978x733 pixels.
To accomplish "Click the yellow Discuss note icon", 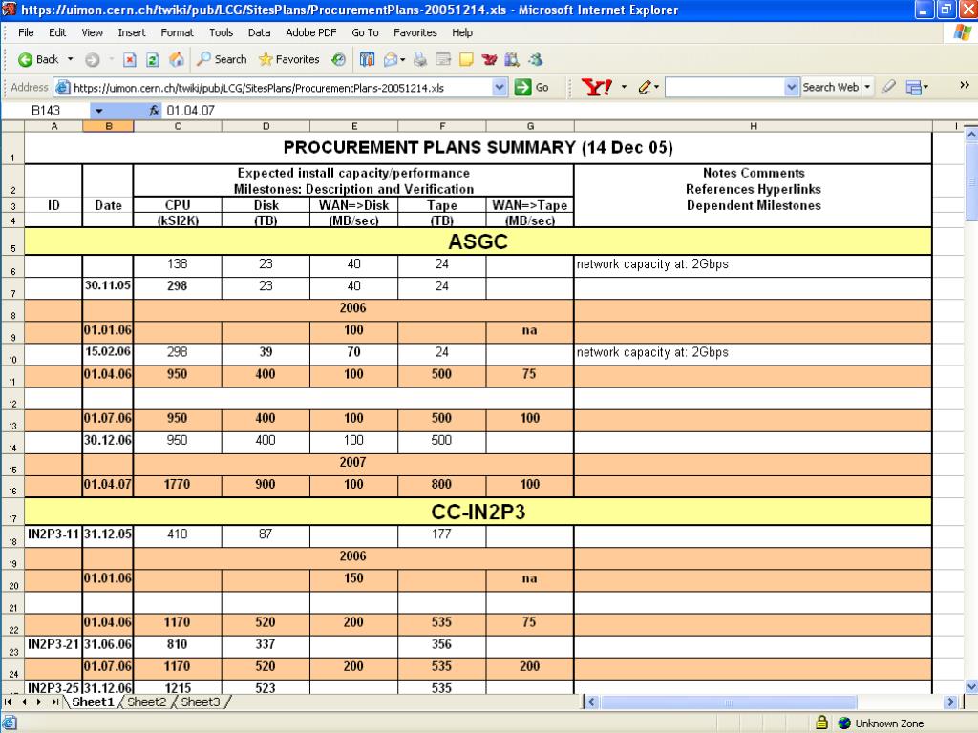I will tap(466, 60).
